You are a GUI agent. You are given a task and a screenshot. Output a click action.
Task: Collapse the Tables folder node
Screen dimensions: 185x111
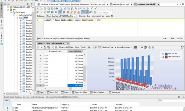[x=17, y=18]
